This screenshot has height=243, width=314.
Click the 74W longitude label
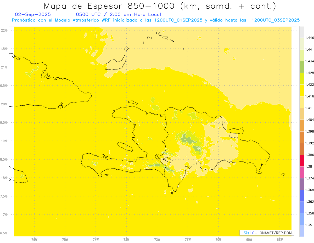tap(96, 240)
